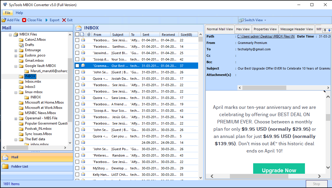Check the Josiah Da... Quora email checkbox
The height and width of the screenshot is (188, 332).
77,78
